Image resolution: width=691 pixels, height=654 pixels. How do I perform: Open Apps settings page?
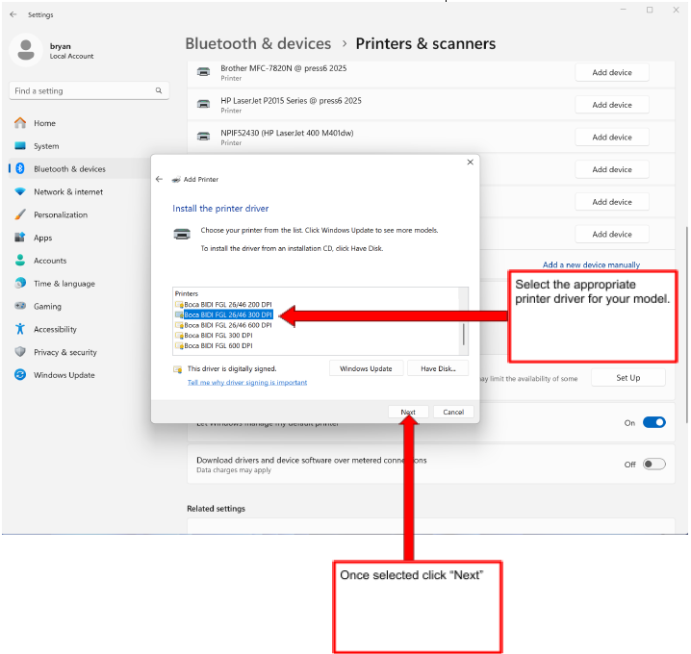tap(42, 238)
